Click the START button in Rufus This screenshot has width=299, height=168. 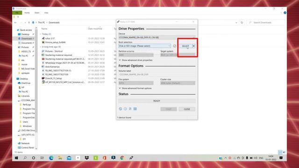pyautogui.click(x=169, y=109)
